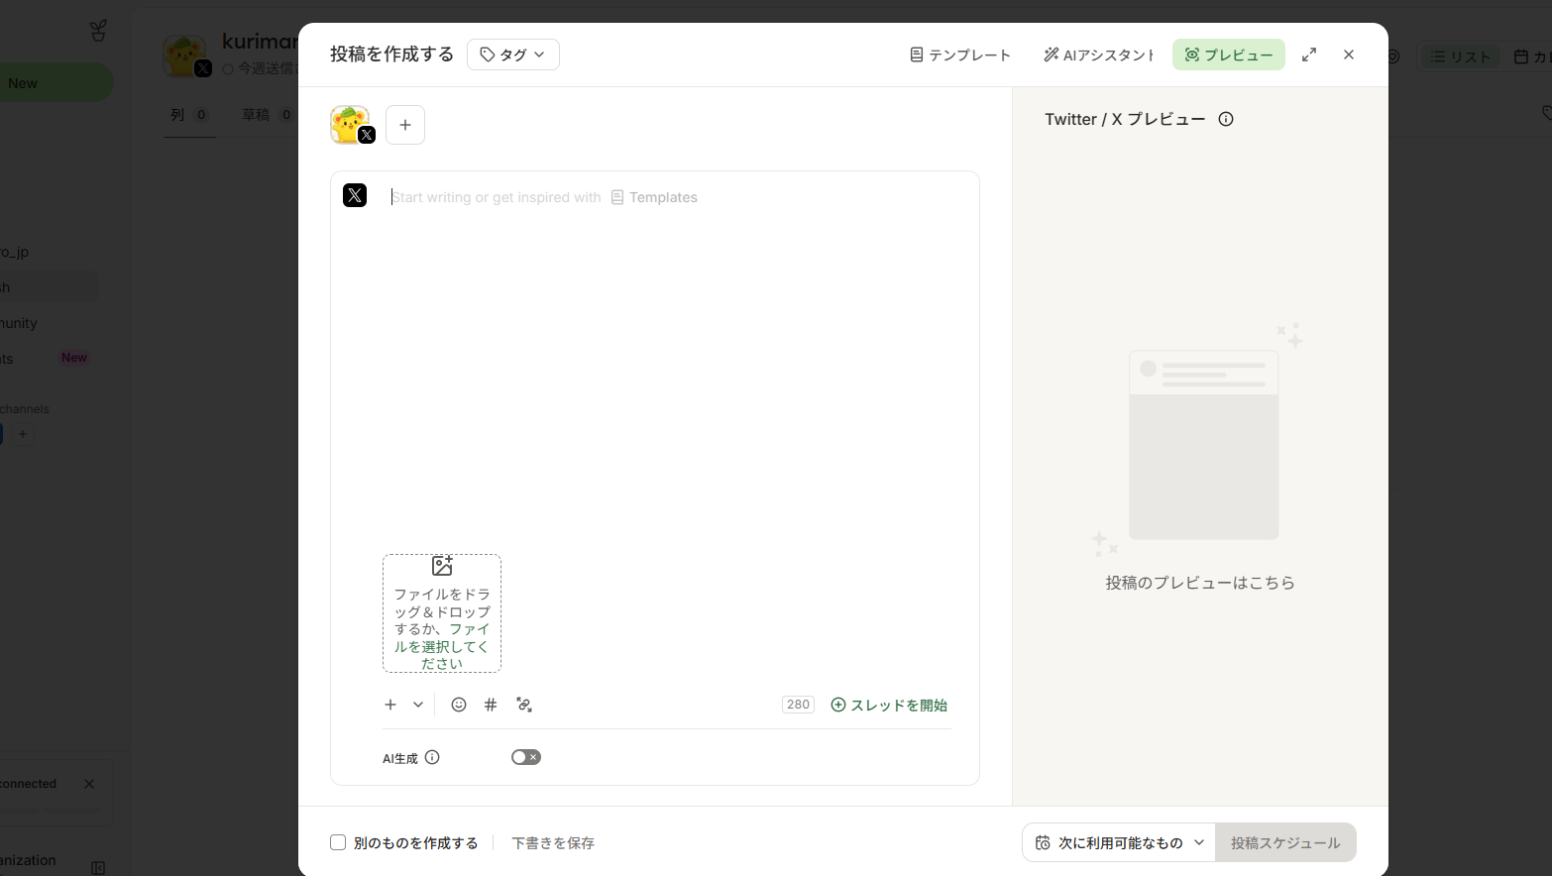The width and height of the screenshot is (1552, 876).
Task: Click the link shortener icon
Action: (x=524, y=705)
